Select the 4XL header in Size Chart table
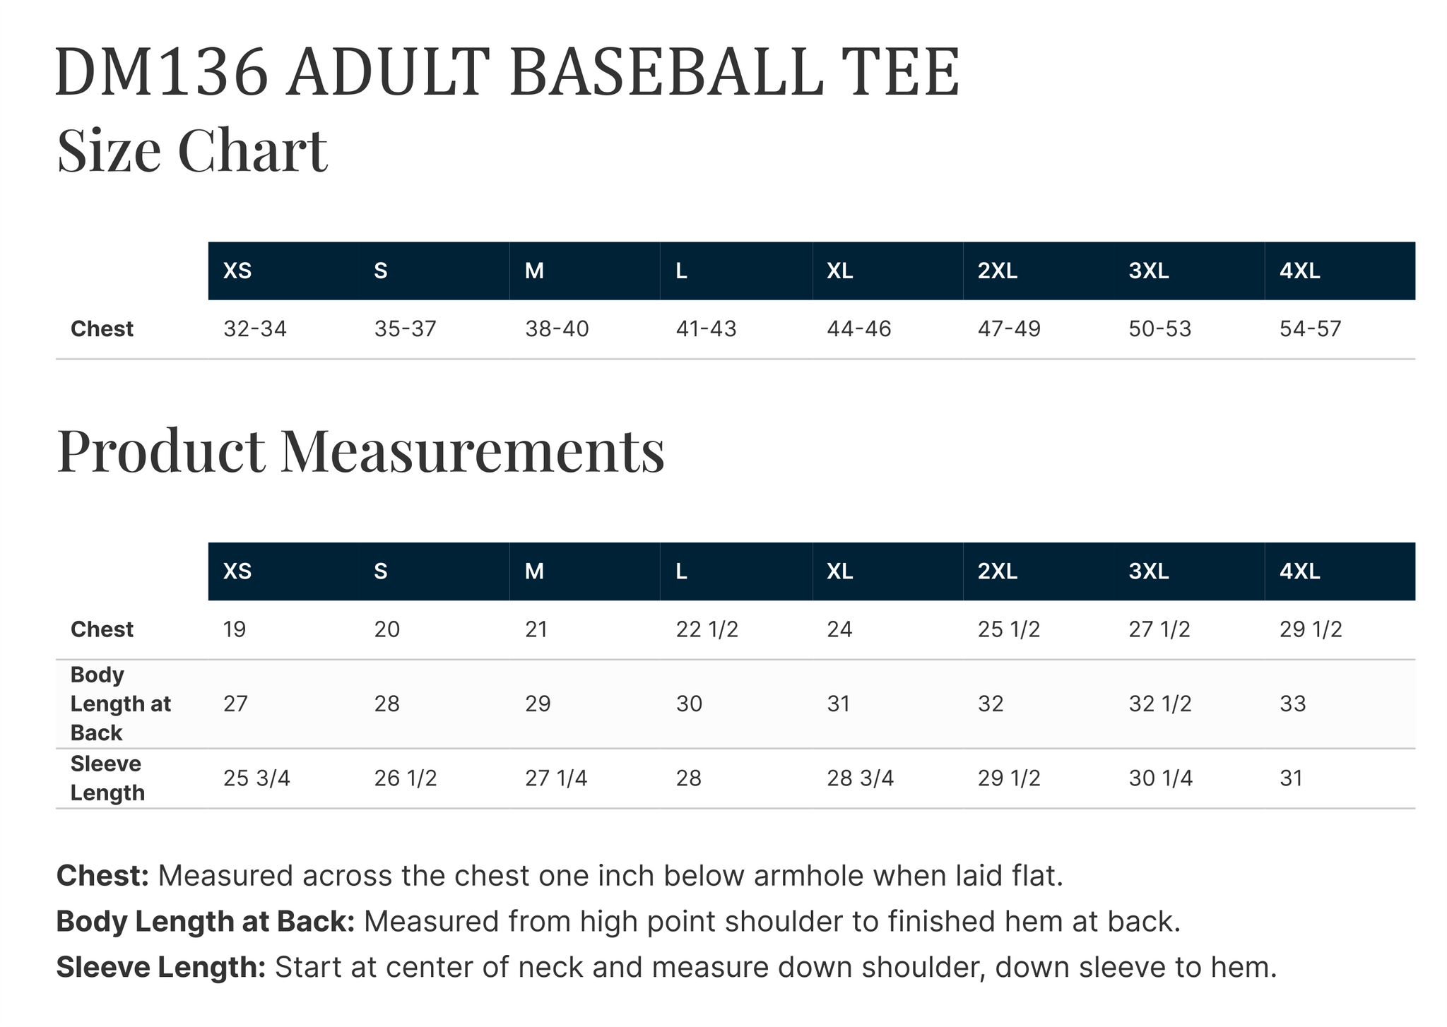The width and height of the screenshot is (1447, 1027). tap(1299, 271)
